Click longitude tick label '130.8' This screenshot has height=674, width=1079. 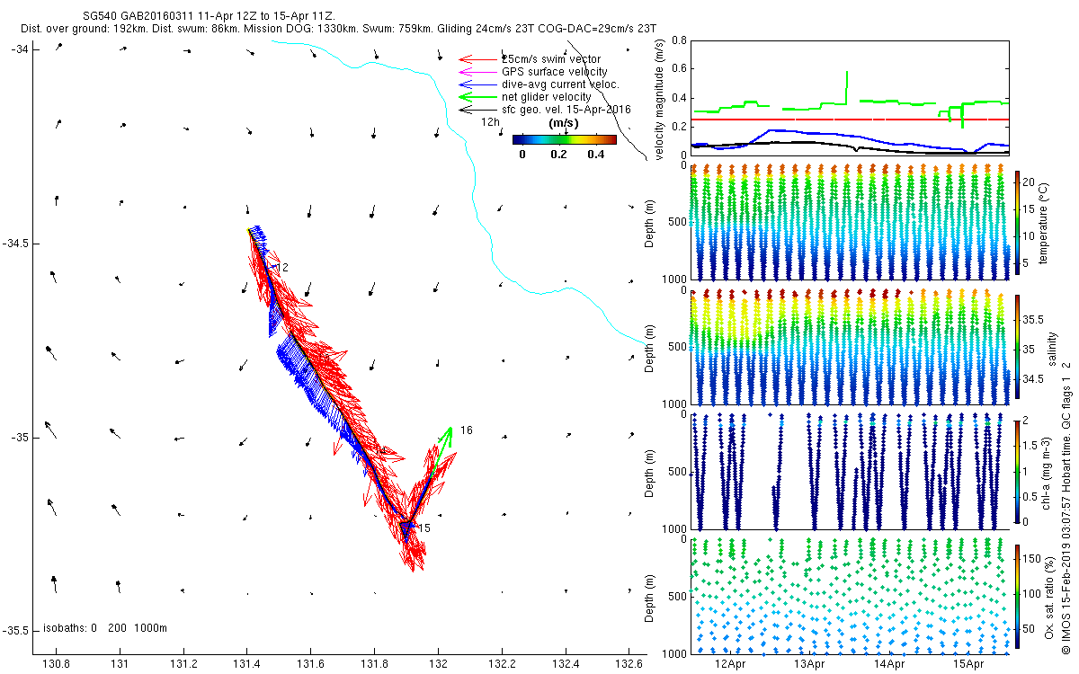pos(56,663)
